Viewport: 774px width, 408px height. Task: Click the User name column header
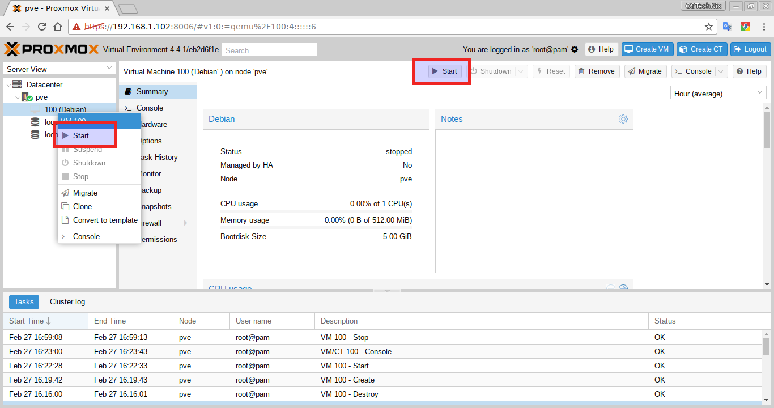coord(272,321)
